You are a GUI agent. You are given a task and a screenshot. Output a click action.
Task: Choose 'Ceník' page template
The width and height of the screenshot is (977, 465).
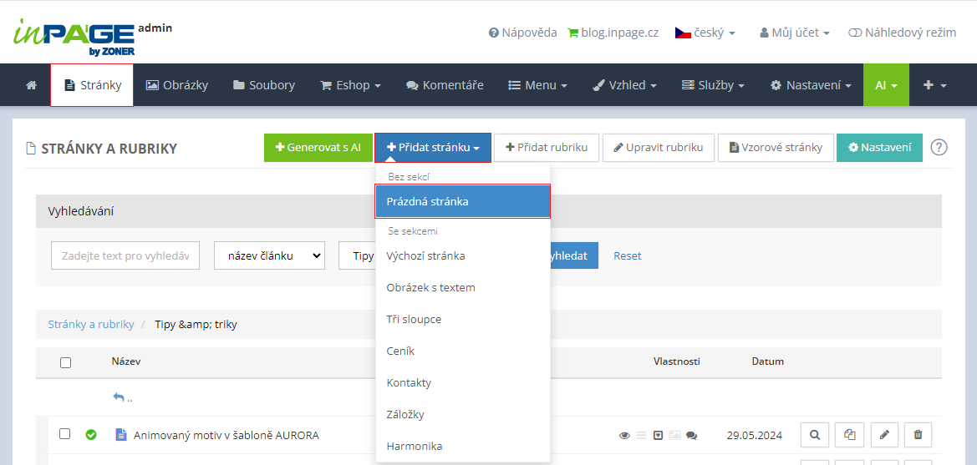[x=400, y=351]
